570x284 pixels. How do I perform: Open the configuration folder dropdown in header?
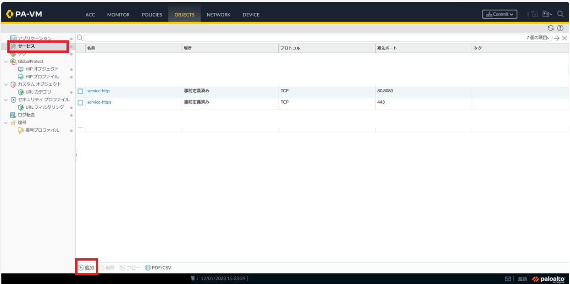pos(547,14)
